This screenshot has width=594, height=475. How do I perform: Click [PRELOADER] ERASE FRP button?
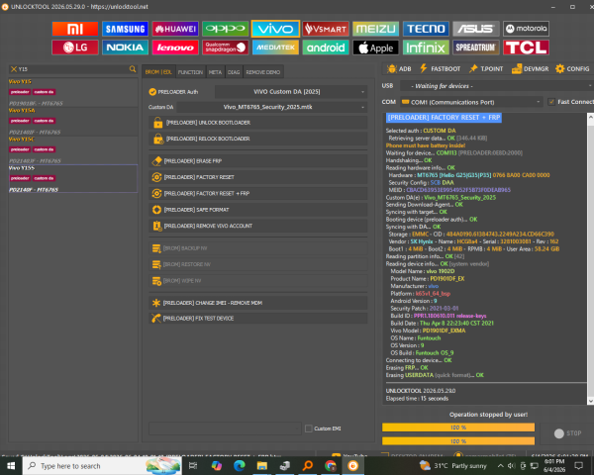click(258, 161)
